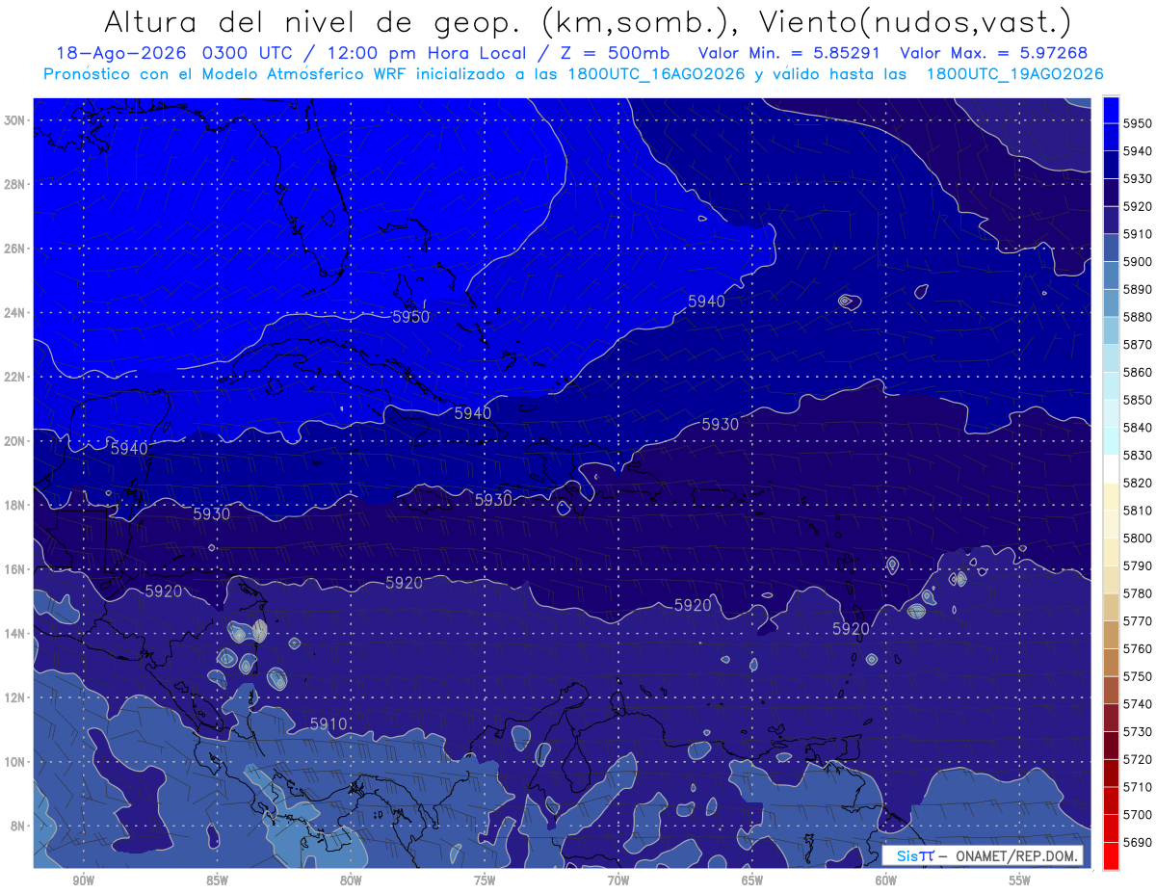The image size is (1156, 893).
Task: Click the colorbar tick label 5900
Action: tap(1138, 262)
